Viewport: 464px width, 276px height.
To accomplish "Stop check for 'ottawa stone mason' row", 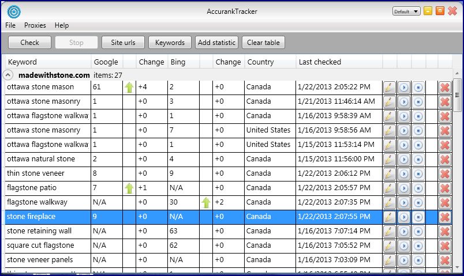I will (418, 88).
